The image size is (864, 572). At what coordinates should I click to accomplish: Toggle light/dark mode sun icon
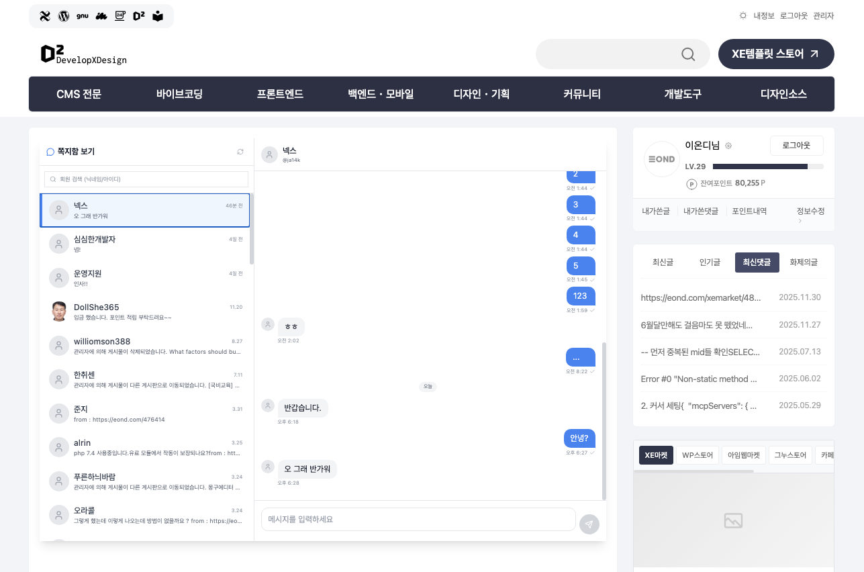(x=742, y=15)
